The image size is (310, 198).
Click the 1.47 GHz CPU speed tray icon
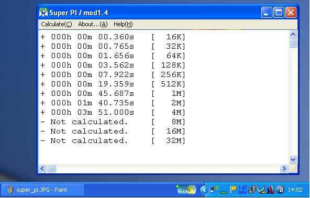(x=242, y=190)
